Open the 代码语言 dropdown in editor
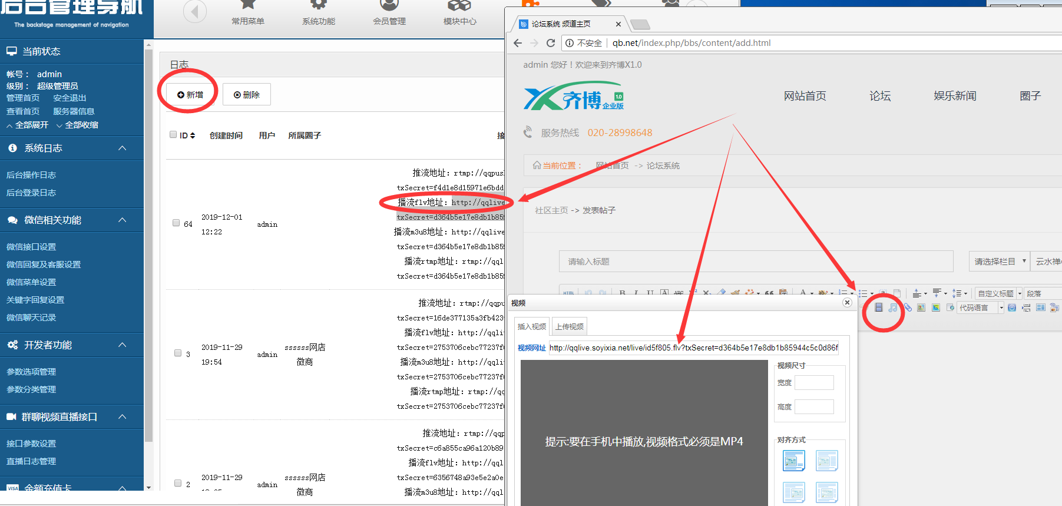 coord(980,307)
